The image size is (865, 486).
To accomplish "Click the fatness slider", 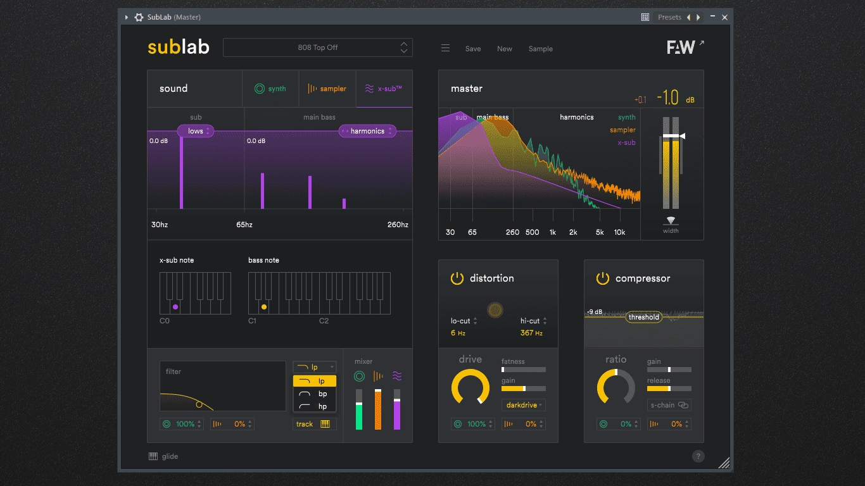I will click(x=524, y=370).
